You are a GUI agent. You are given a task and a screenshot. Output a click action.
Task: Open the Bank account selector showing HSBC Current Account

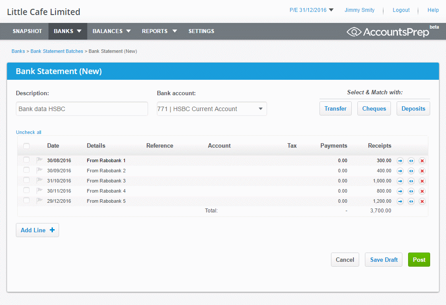pyautogui.click(x=212, y=109)
